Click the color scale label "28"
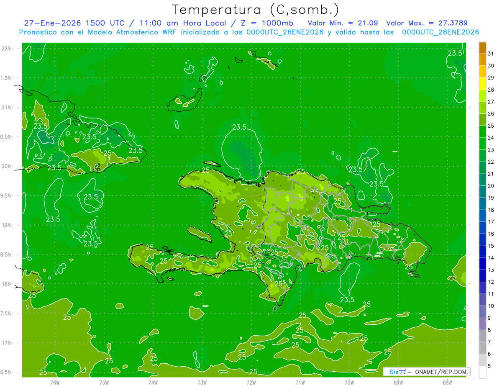This screenshot has width=502, height=388. (x=491, y=90)
